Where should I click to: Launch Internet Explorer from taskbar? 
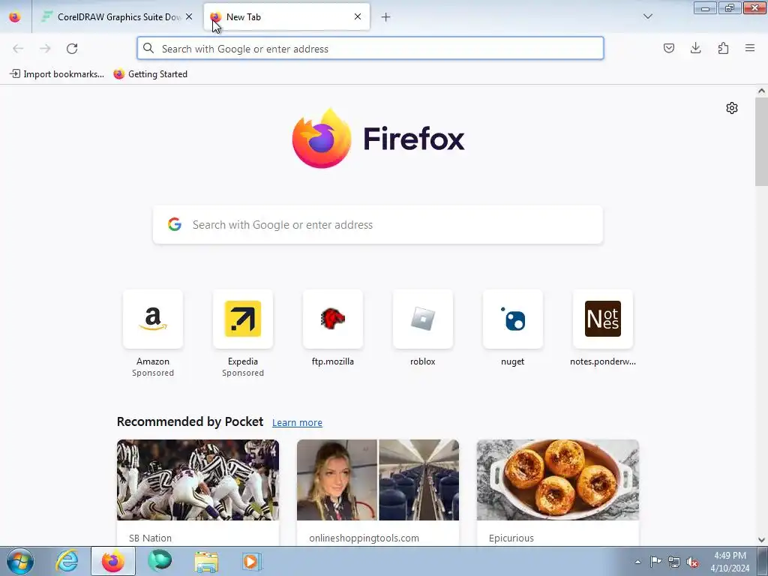[x=67, y=561]
